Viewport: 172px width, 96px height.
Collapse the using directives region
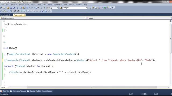tap(4, 21)
